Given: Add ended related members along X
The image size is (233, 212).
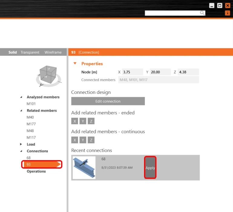Looking at the screenshot, I should coord(75,121).
